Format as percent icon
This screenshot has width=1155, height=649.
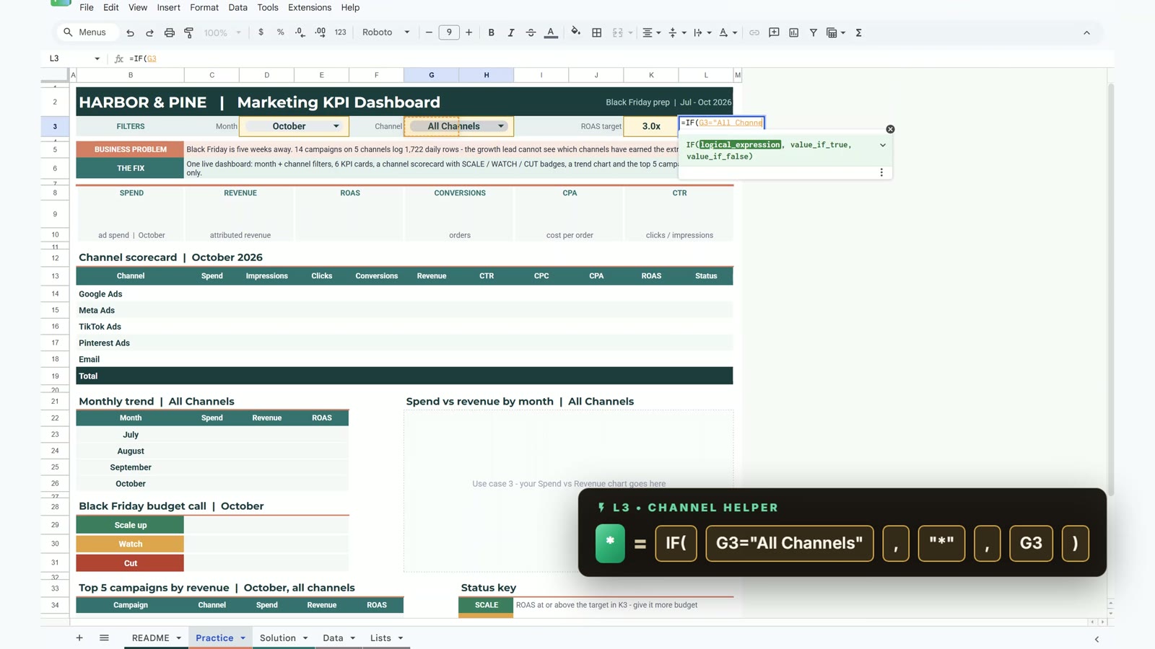coord(280,32)
